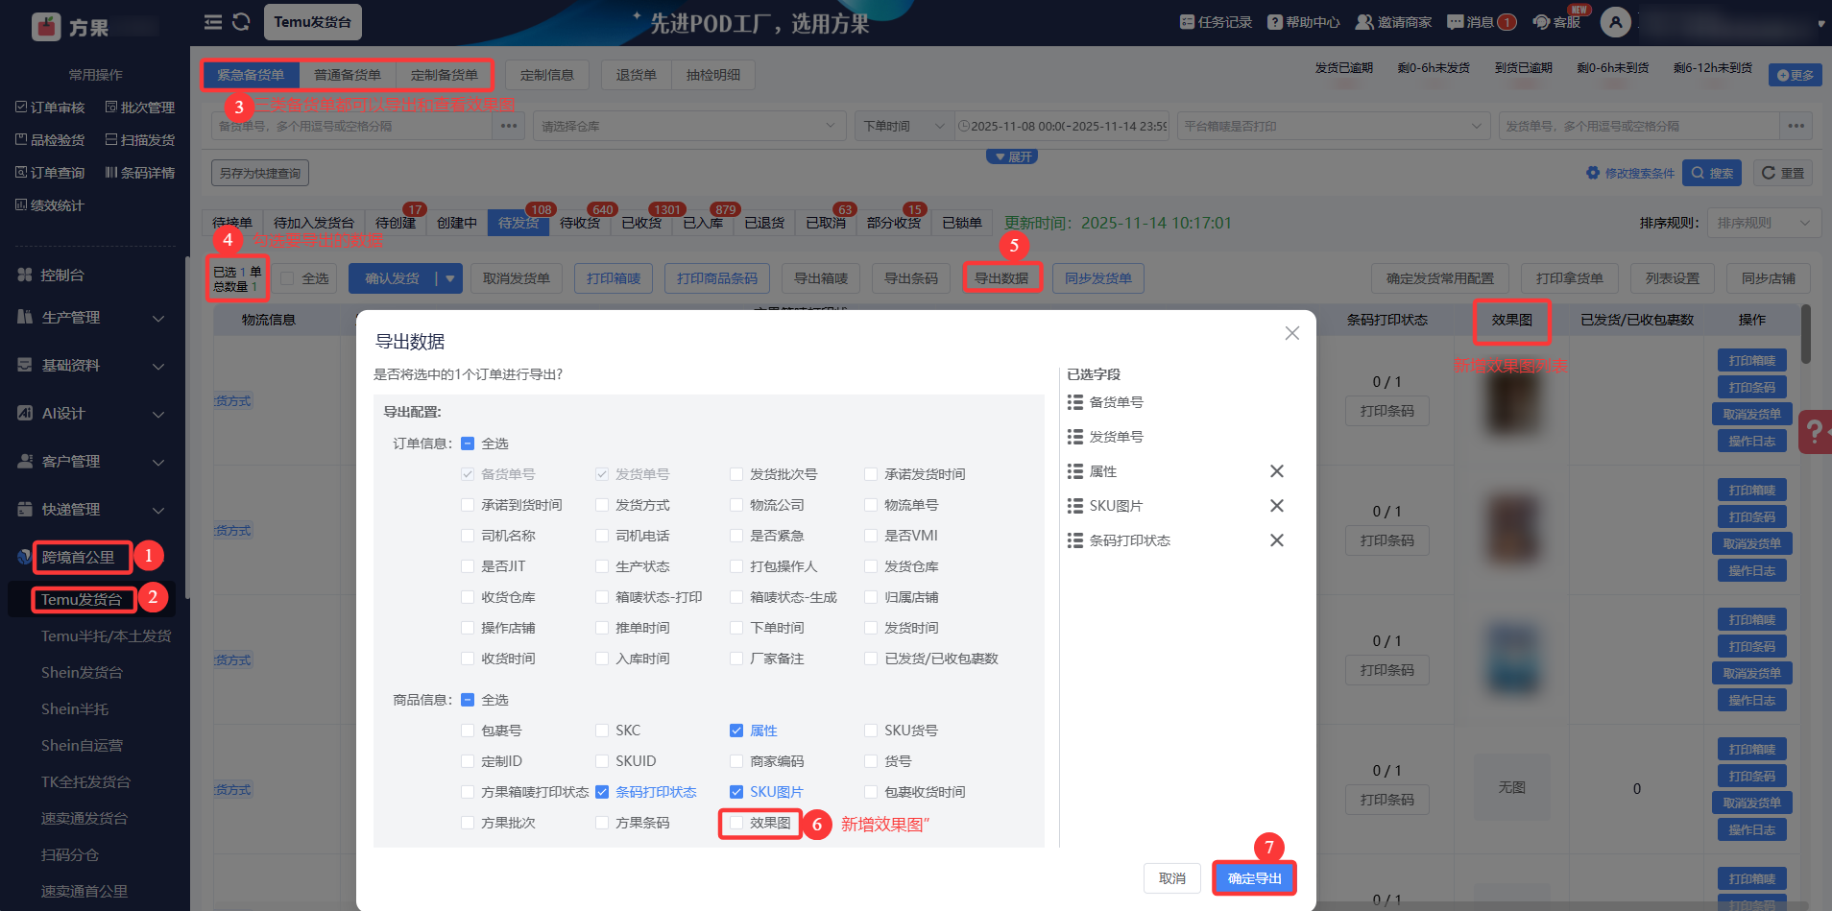
Task: Check the 发货批次号 checkbox
Action: 736,474
